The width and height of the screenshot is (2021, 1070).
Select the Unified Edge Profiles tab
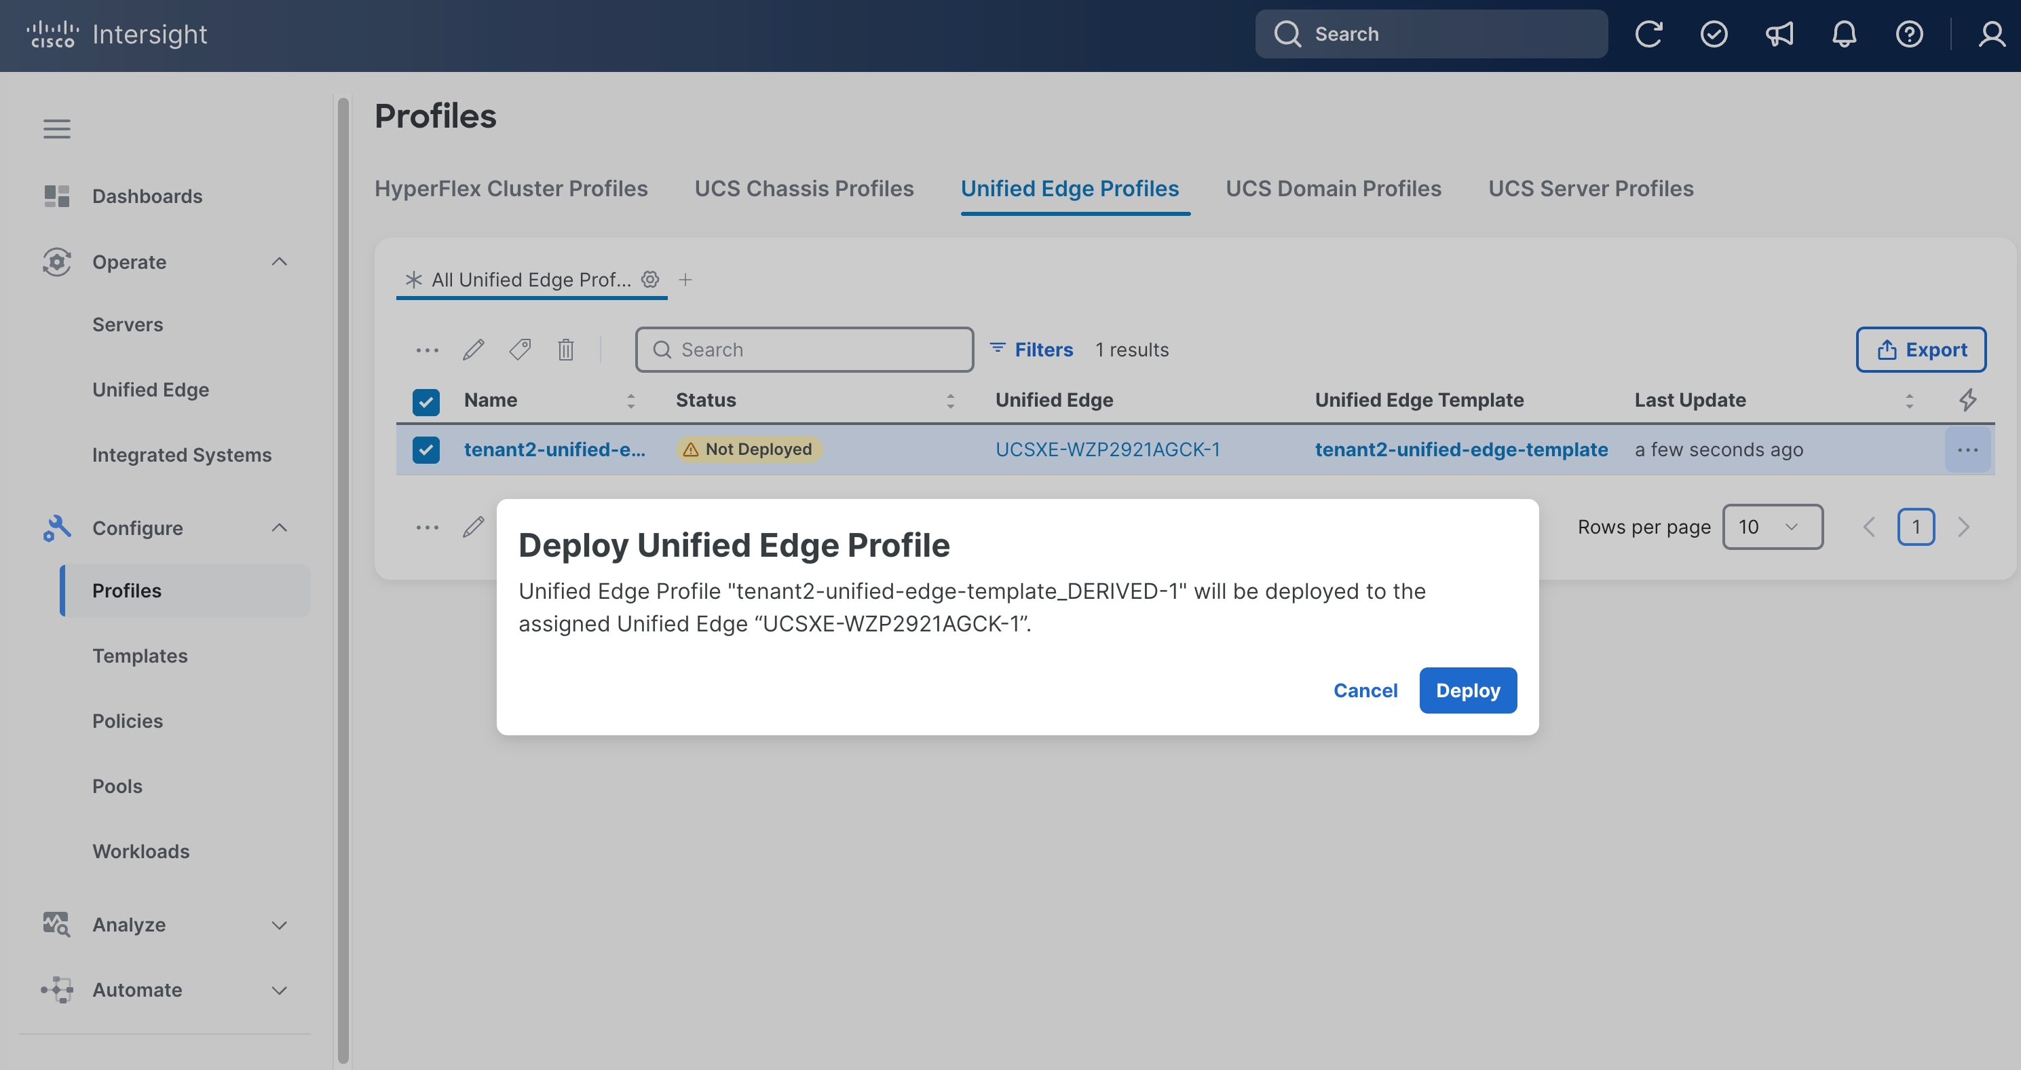1070,189
